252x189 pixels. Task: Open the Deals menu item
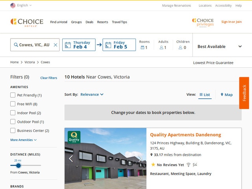coord(89,22)
